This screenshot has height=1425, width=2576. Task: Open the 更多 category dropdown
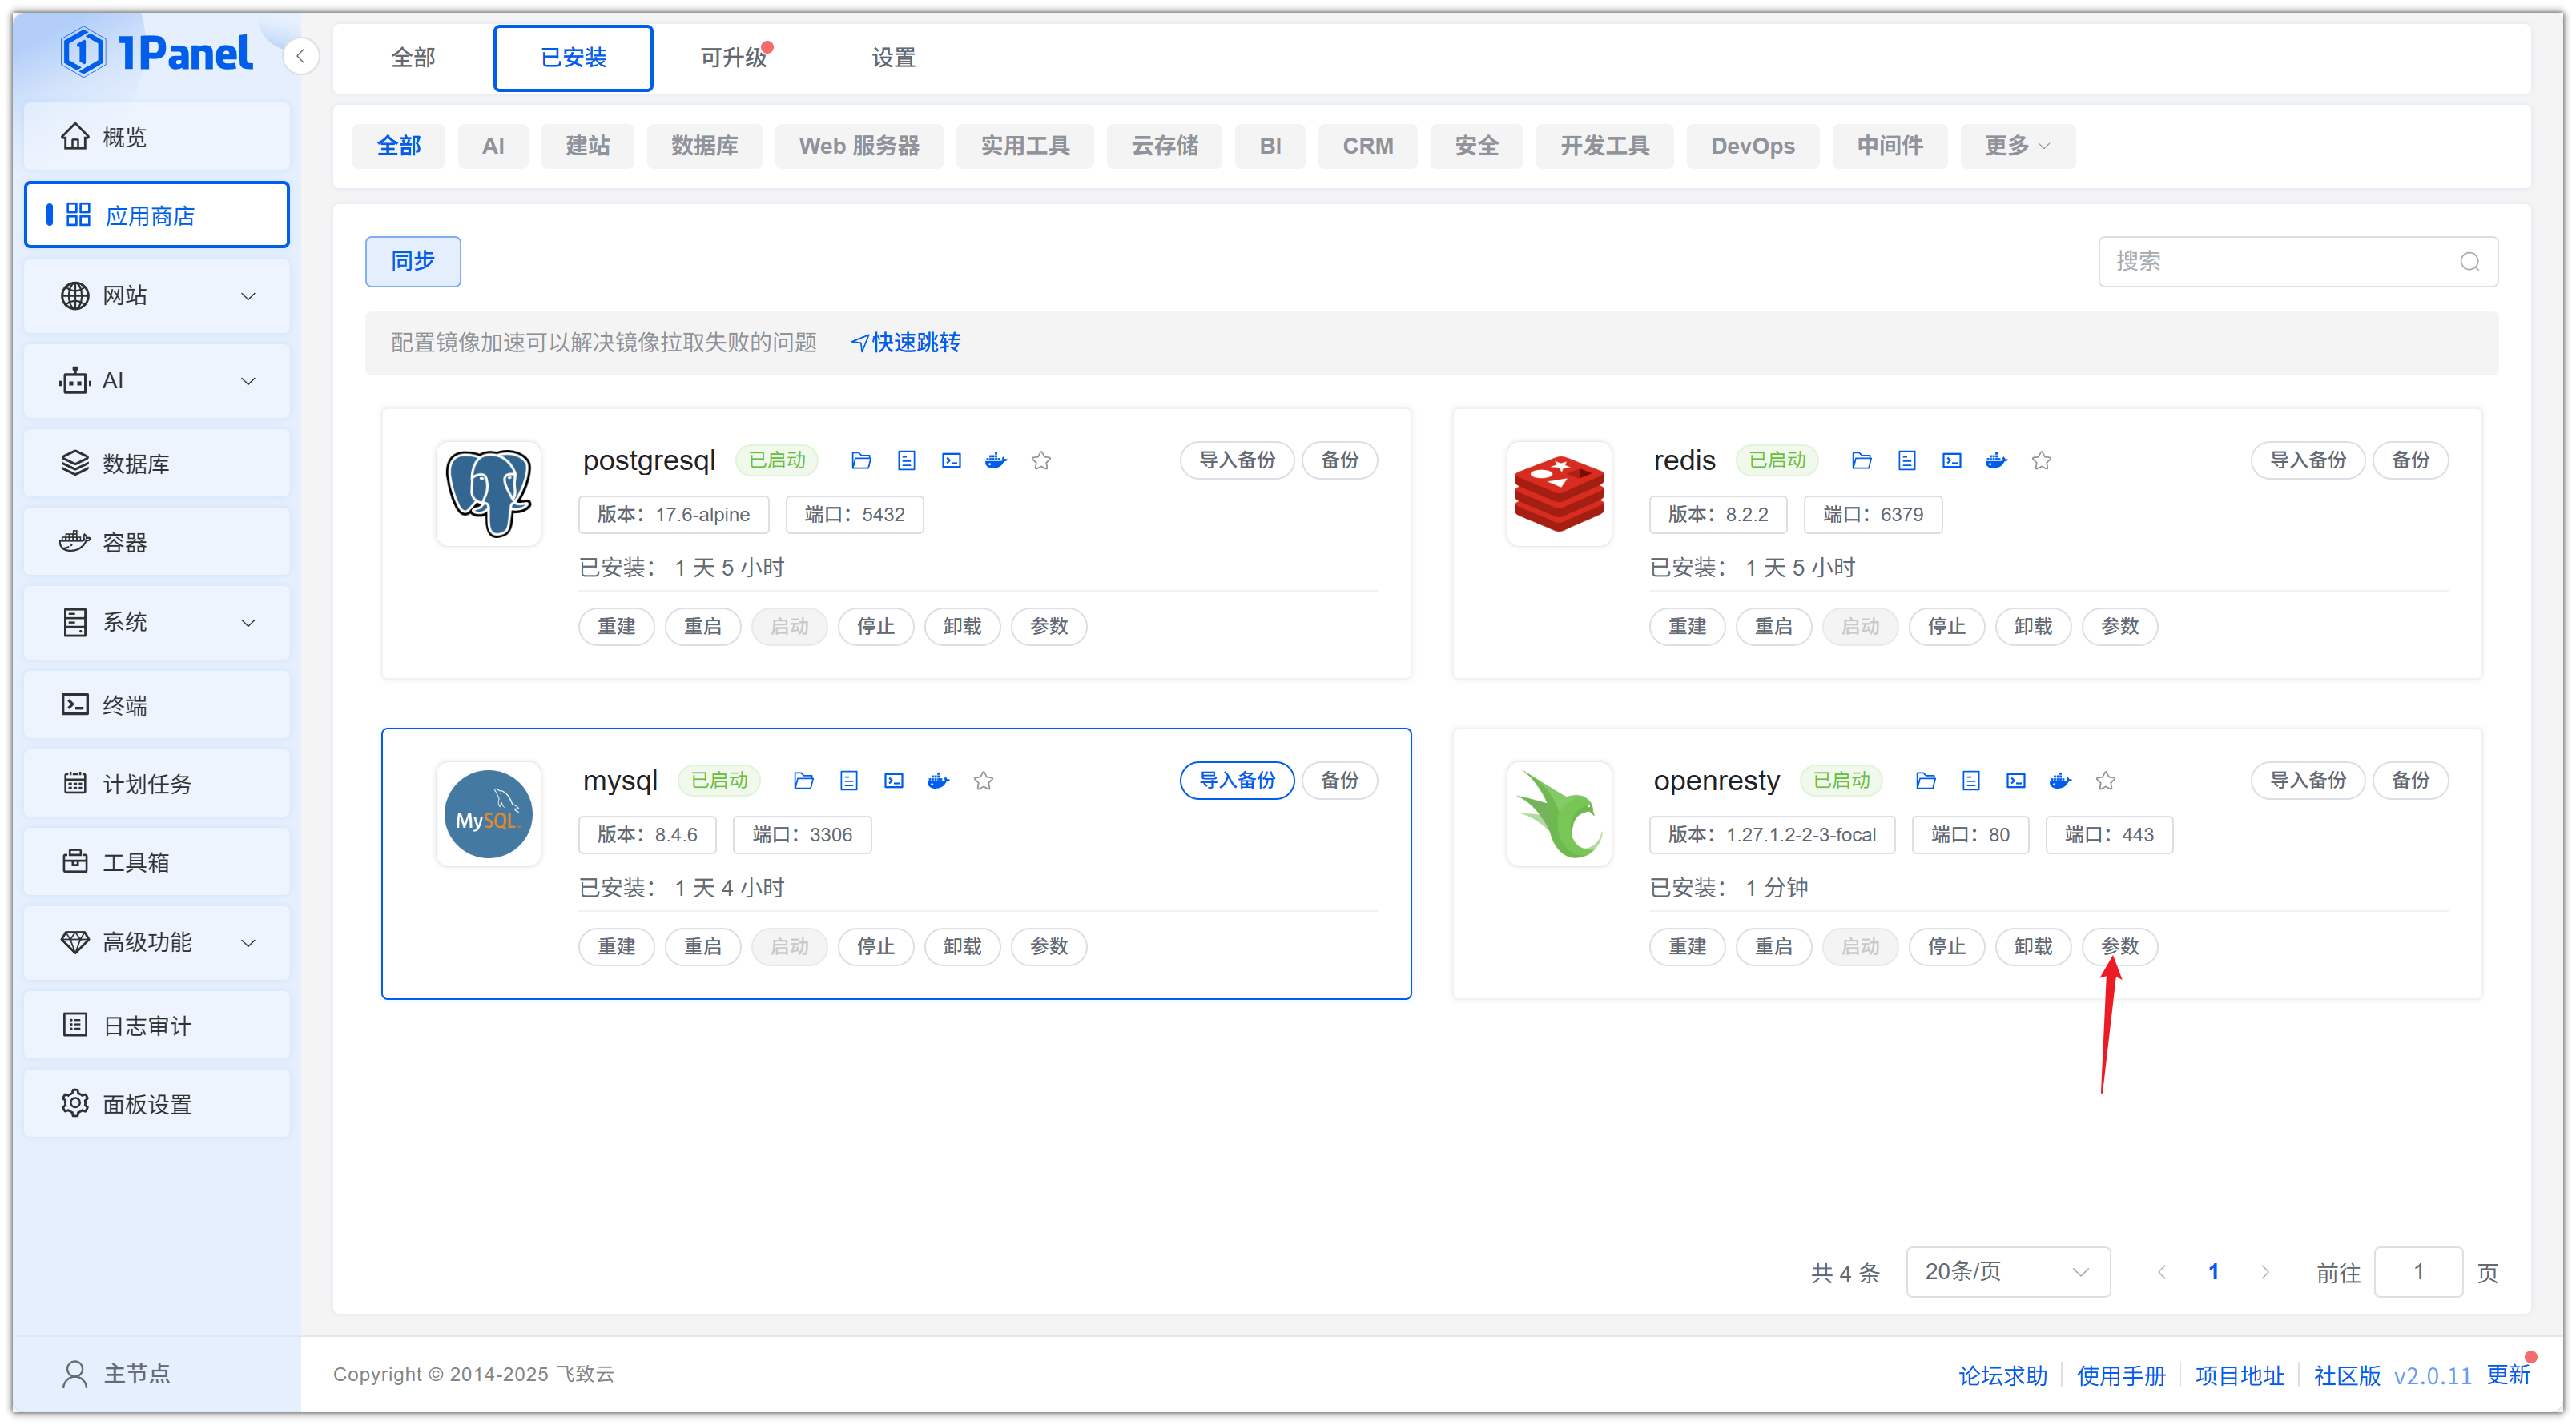point(2017,146)
